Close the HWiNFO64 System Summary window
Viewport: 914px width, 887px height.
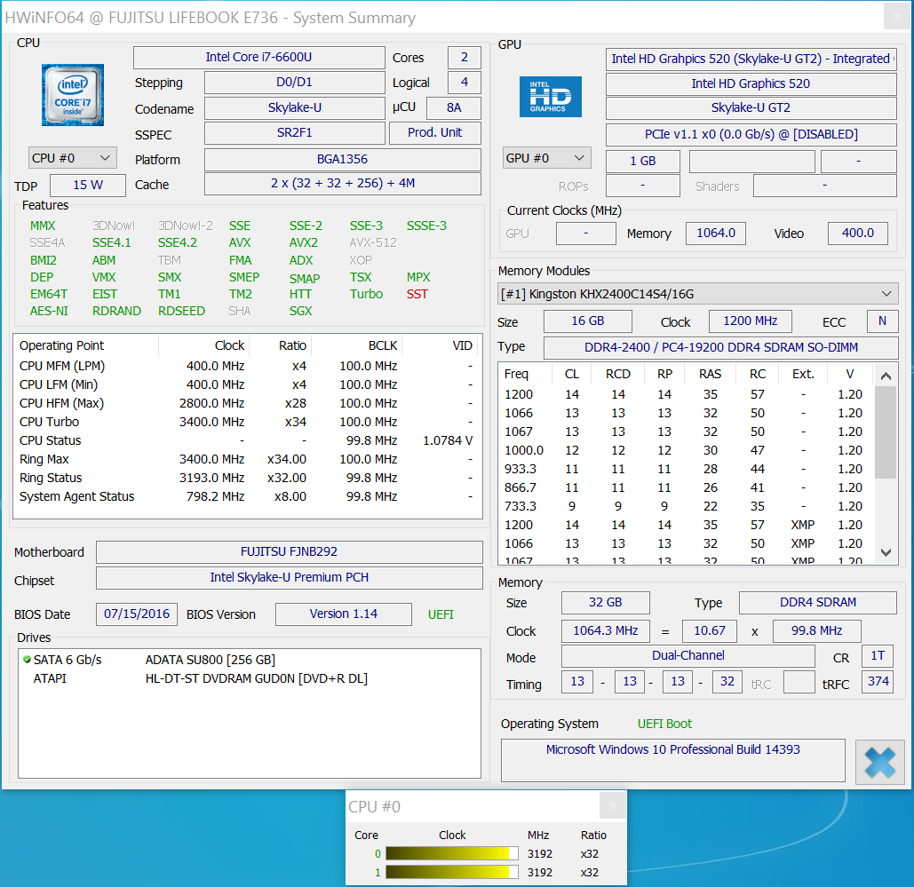[x=897, y=17]
